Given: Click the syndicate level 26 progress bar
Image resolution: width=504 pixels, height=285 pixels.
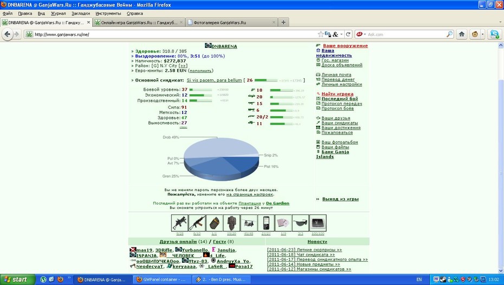Looking at the screenshot, I should [x=266, y=80].
